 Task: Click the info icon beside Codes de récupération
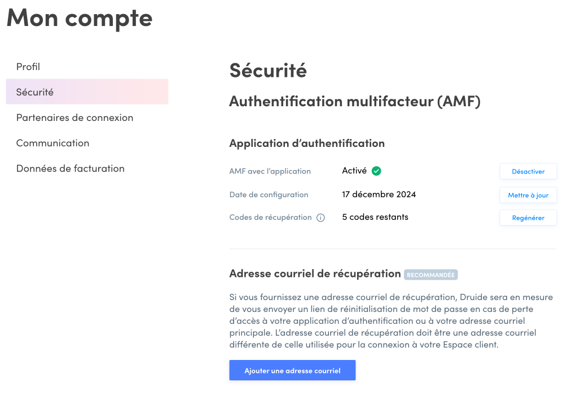(x=320, y=218)
